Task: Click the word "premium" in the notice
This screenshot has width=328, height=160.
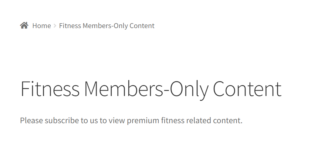Action: [143, 121]
